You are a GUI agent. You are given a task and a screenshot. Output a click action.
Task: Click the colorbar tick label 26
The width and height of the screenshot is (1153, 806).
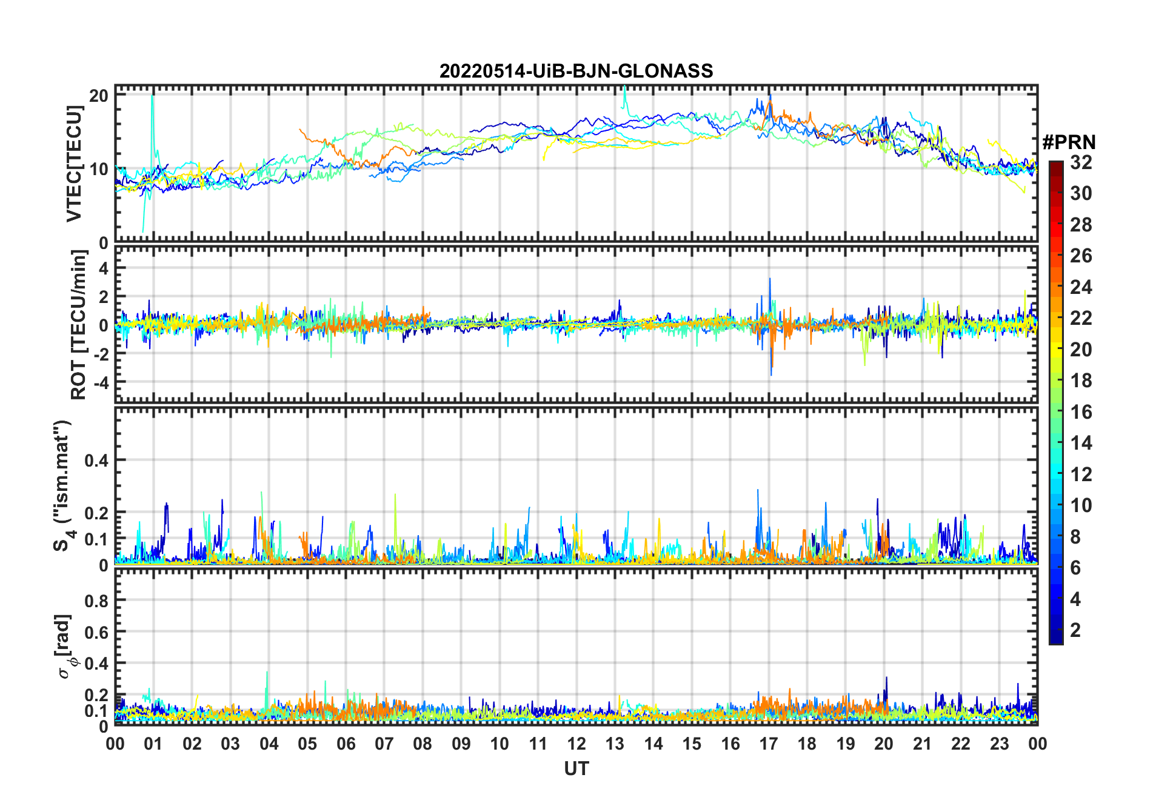[1081, 256]
